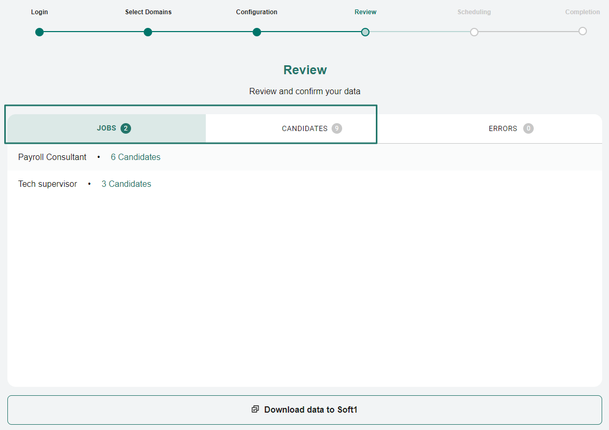609x430 pixels.
Task: Click the Errors count badge showing 0
Action: (528, 128)
